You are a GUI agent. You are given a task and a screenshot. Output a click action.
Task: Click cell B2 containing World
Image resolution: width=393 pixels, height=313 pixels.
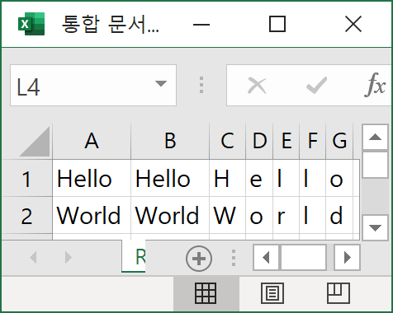point(170,216)
